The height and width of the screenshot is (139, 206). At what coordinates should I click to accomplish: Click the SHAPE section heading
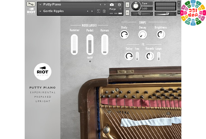tap(142, 22)
